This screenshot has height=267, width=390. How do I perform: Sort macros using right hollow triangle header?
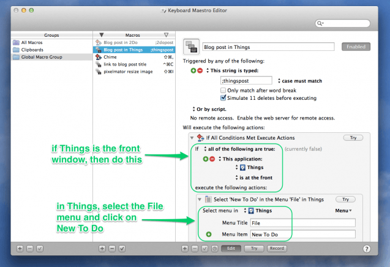(166, 35)
